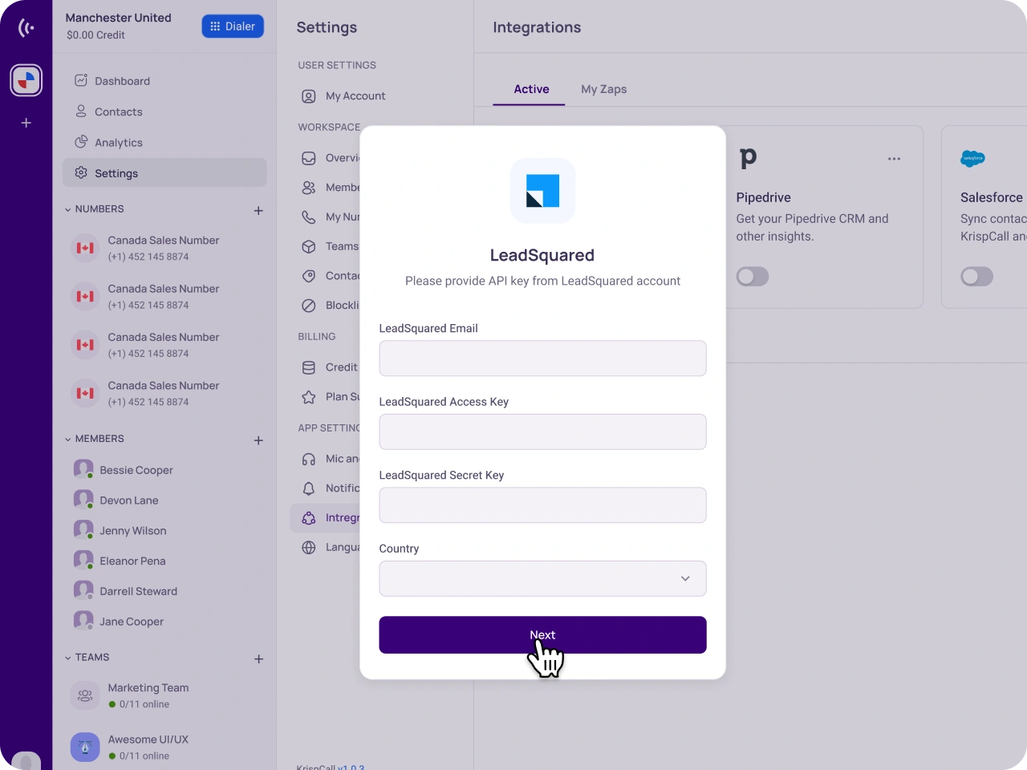Screen dimensions: 1027x770
Task: Select My Account in user settings
Action: (x=355, y=96)
